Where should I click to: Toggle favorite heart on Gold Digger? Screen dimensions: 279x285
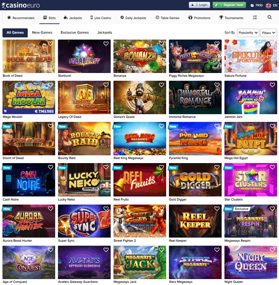217,167
